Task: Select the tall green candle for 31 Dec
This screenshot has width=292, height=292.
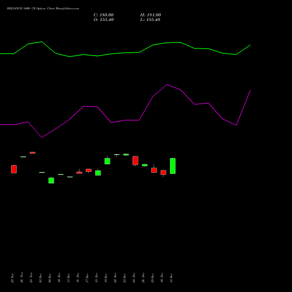Action: 173,166
